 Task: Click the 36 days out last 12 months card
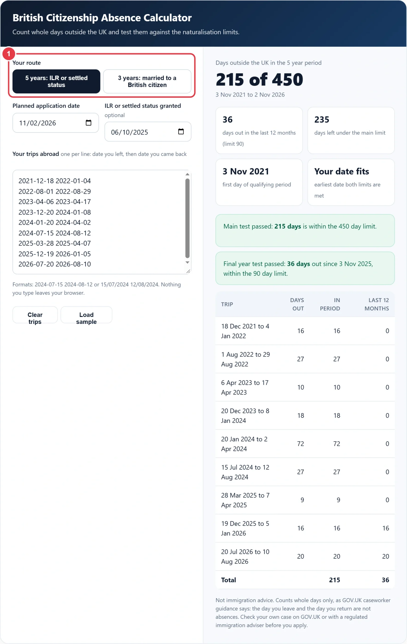pyautogui.click(x=259, y=131)
